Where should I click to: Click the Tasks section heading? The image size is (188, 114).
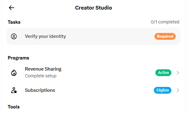14,22
